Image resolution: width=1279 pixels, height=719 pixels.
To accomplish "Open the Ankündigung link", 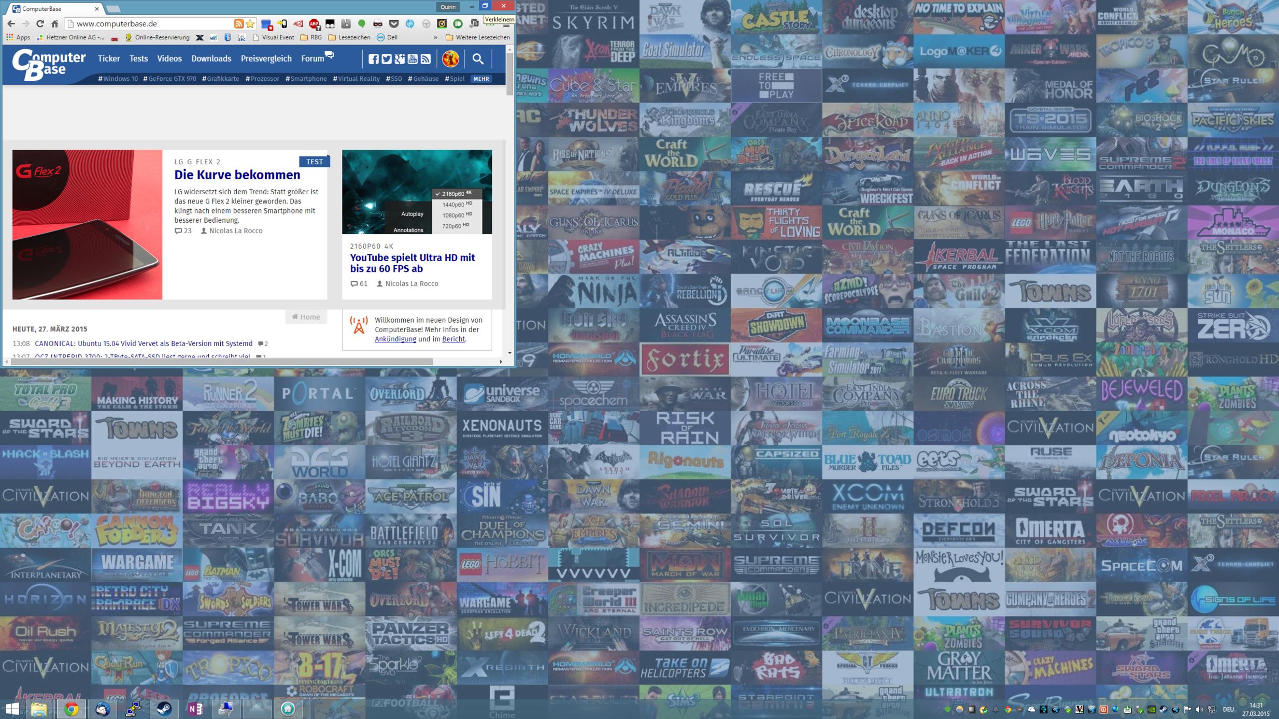I will (x=395, y=339).
